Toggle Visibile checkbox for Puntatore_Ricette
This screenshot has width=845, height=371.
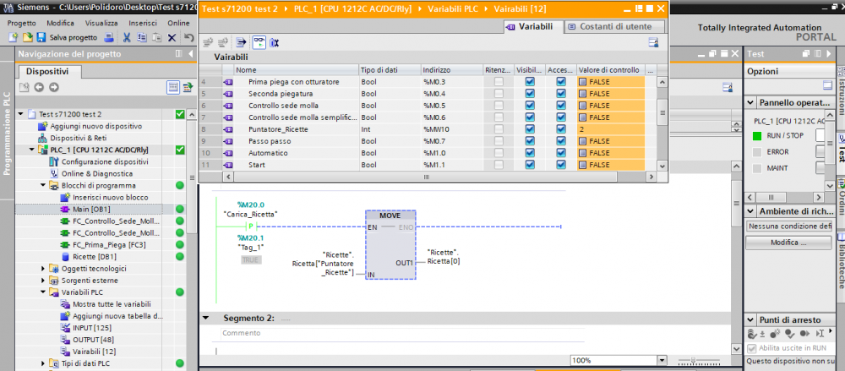(x=530, y=129)
